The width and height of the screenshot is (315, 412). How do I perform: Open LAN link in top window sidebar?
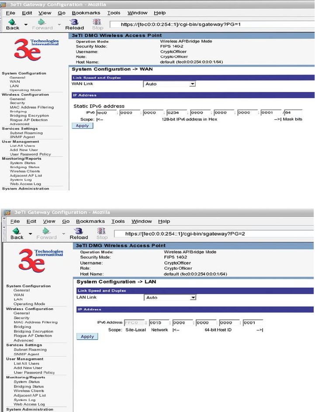tap(14, 86)
